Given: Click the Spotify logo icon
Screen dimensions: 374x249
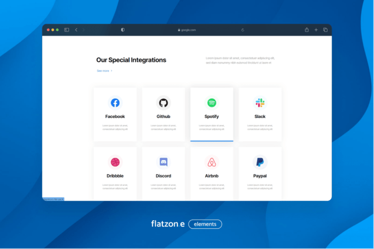Looking at the screenshot, I should [x=212, y=102].
